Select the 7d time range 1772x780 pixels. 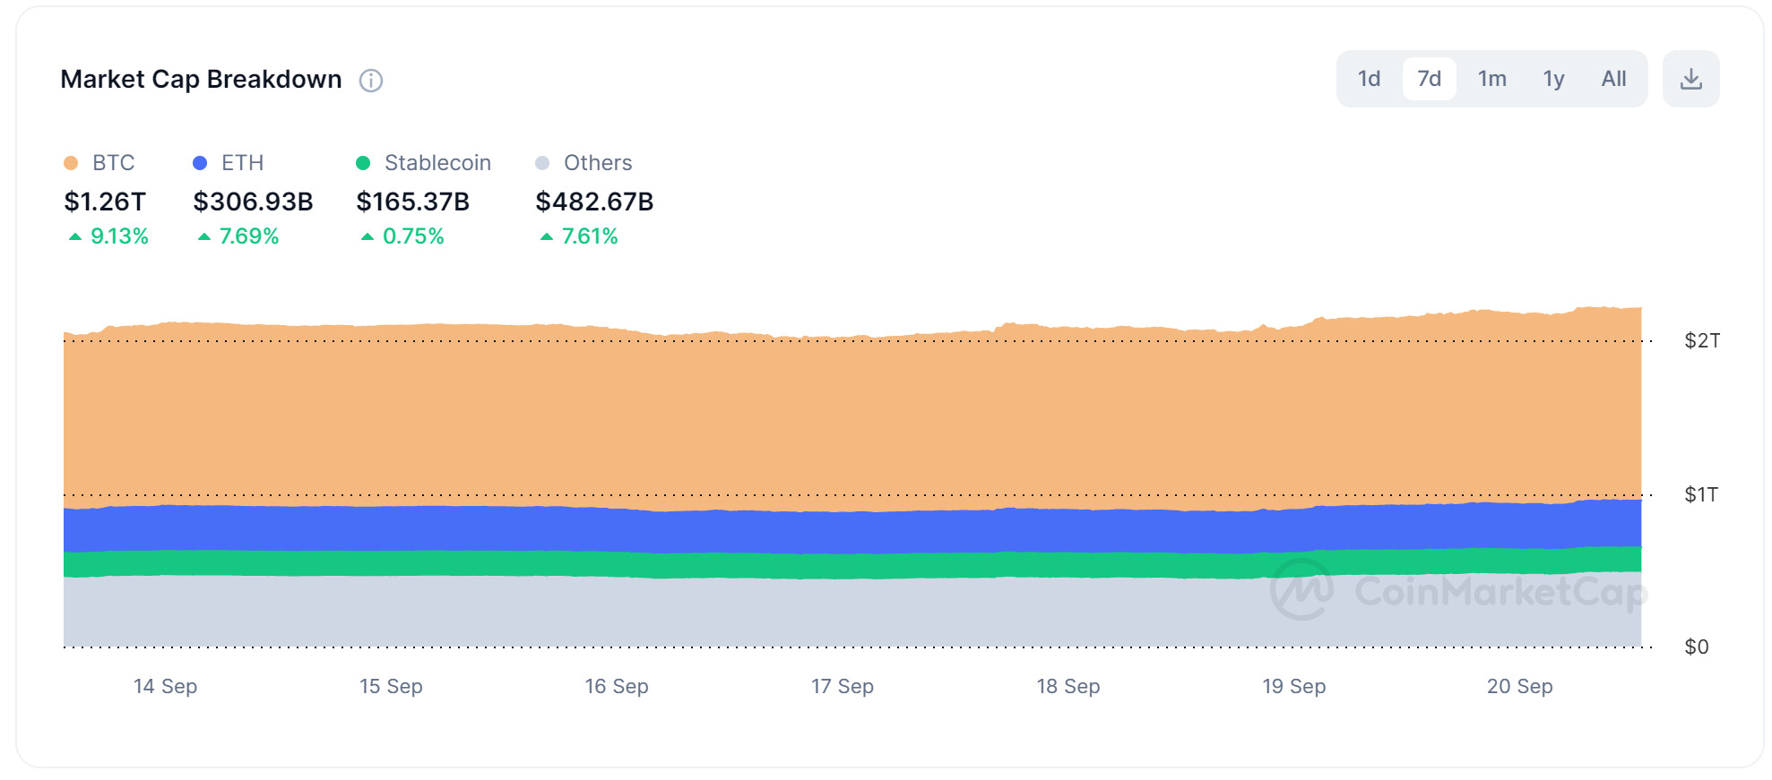(x=1429, y=79)
